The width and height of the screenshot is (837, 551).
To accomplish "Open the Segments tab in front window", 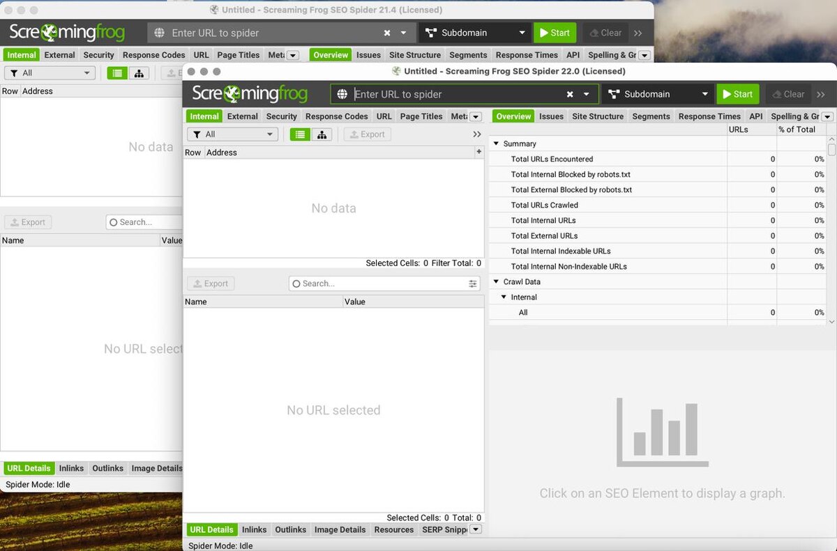I will coord(651,116).
